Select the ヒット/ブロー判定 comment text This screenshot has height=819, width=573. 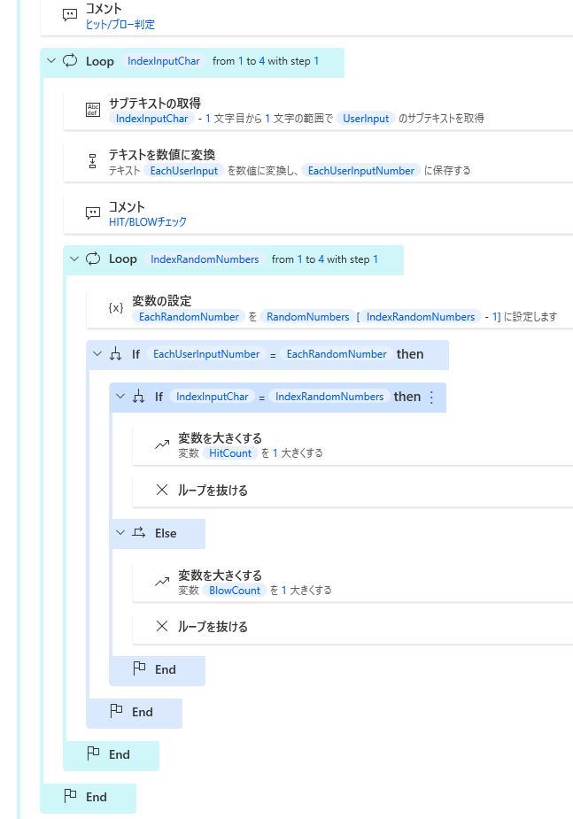(x=120, y=25)
